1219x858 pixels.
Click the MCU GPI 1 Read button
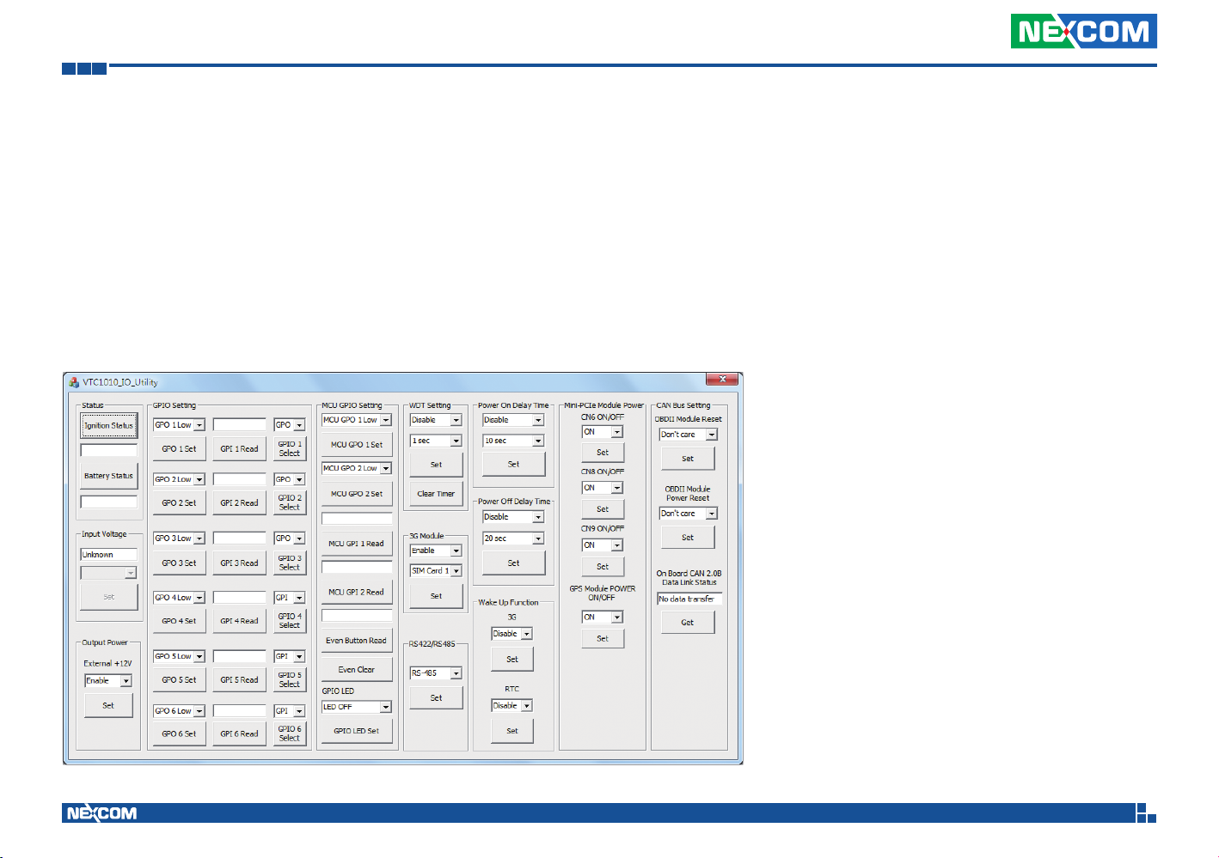pyautogui.click(x=357, y=544)
